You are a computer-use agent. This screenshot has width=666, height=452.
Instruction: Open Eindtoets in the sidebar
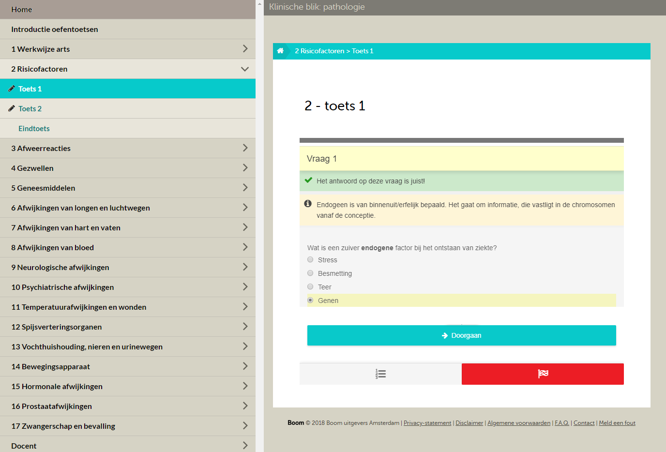34,129
